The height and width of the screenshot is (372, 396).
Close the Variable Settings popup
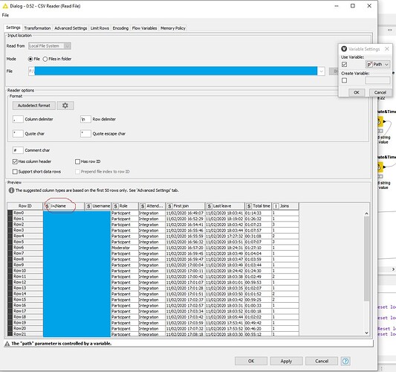(x=386, y=49)
